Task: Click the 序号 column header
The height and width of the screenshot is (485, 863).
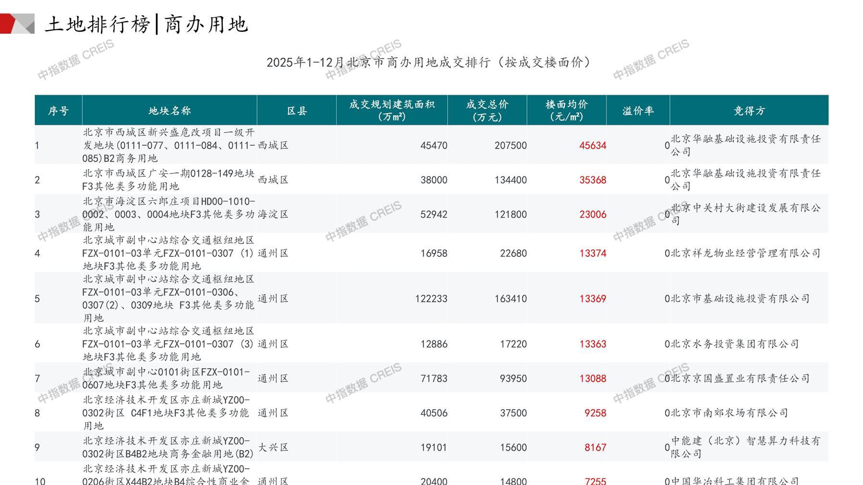Action: tap(58, 111)
